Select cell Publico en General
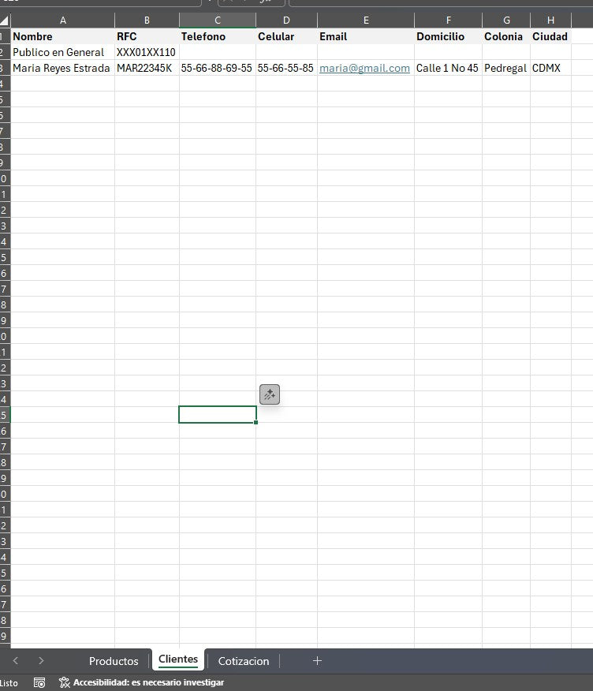Image resolution: width=593 pixels, height=691 pixels. click(x=63, y=52)
